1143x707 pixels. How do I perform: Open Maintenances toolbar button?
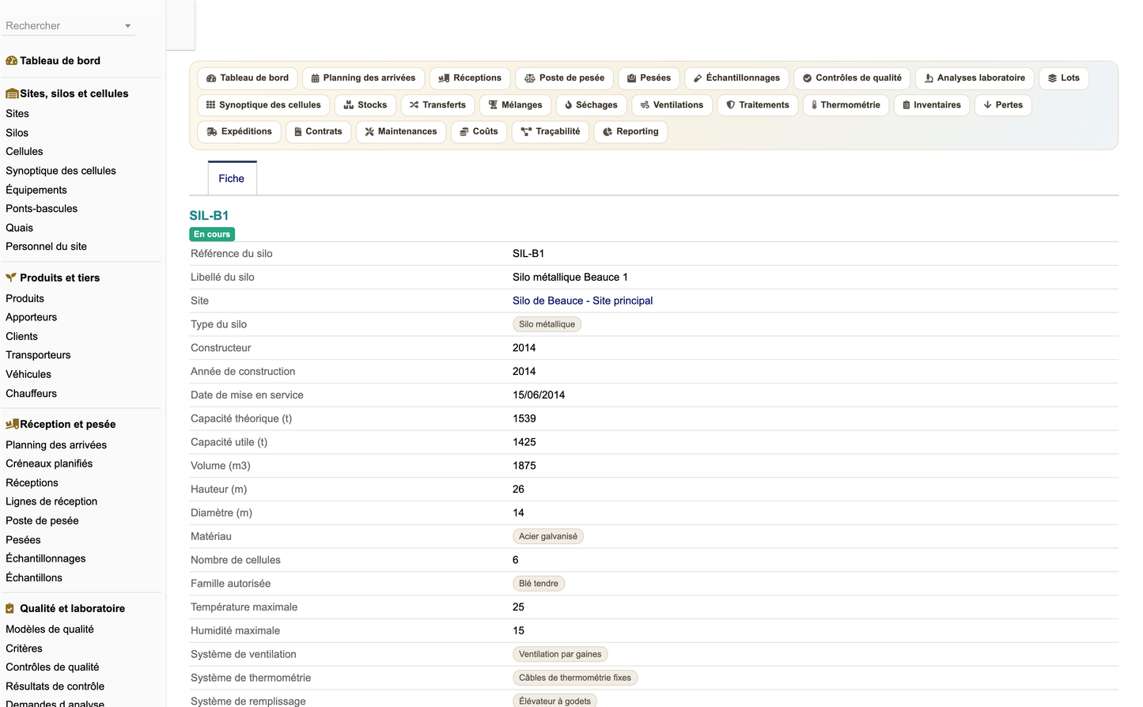[401, 132]
